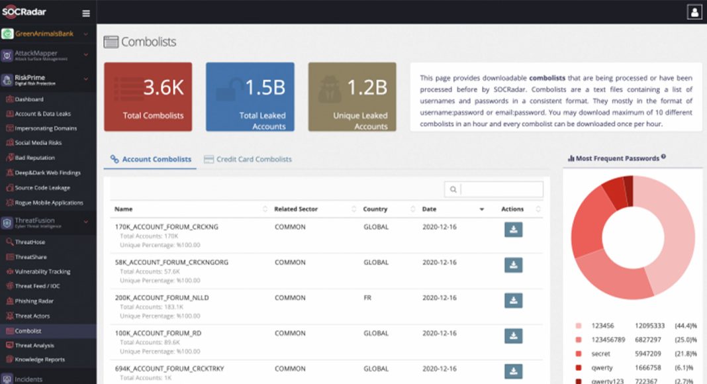The width and height of the screenshot is (707, 384).
Task: Collapse the AttackMapper section
Action: coord(85,55)
